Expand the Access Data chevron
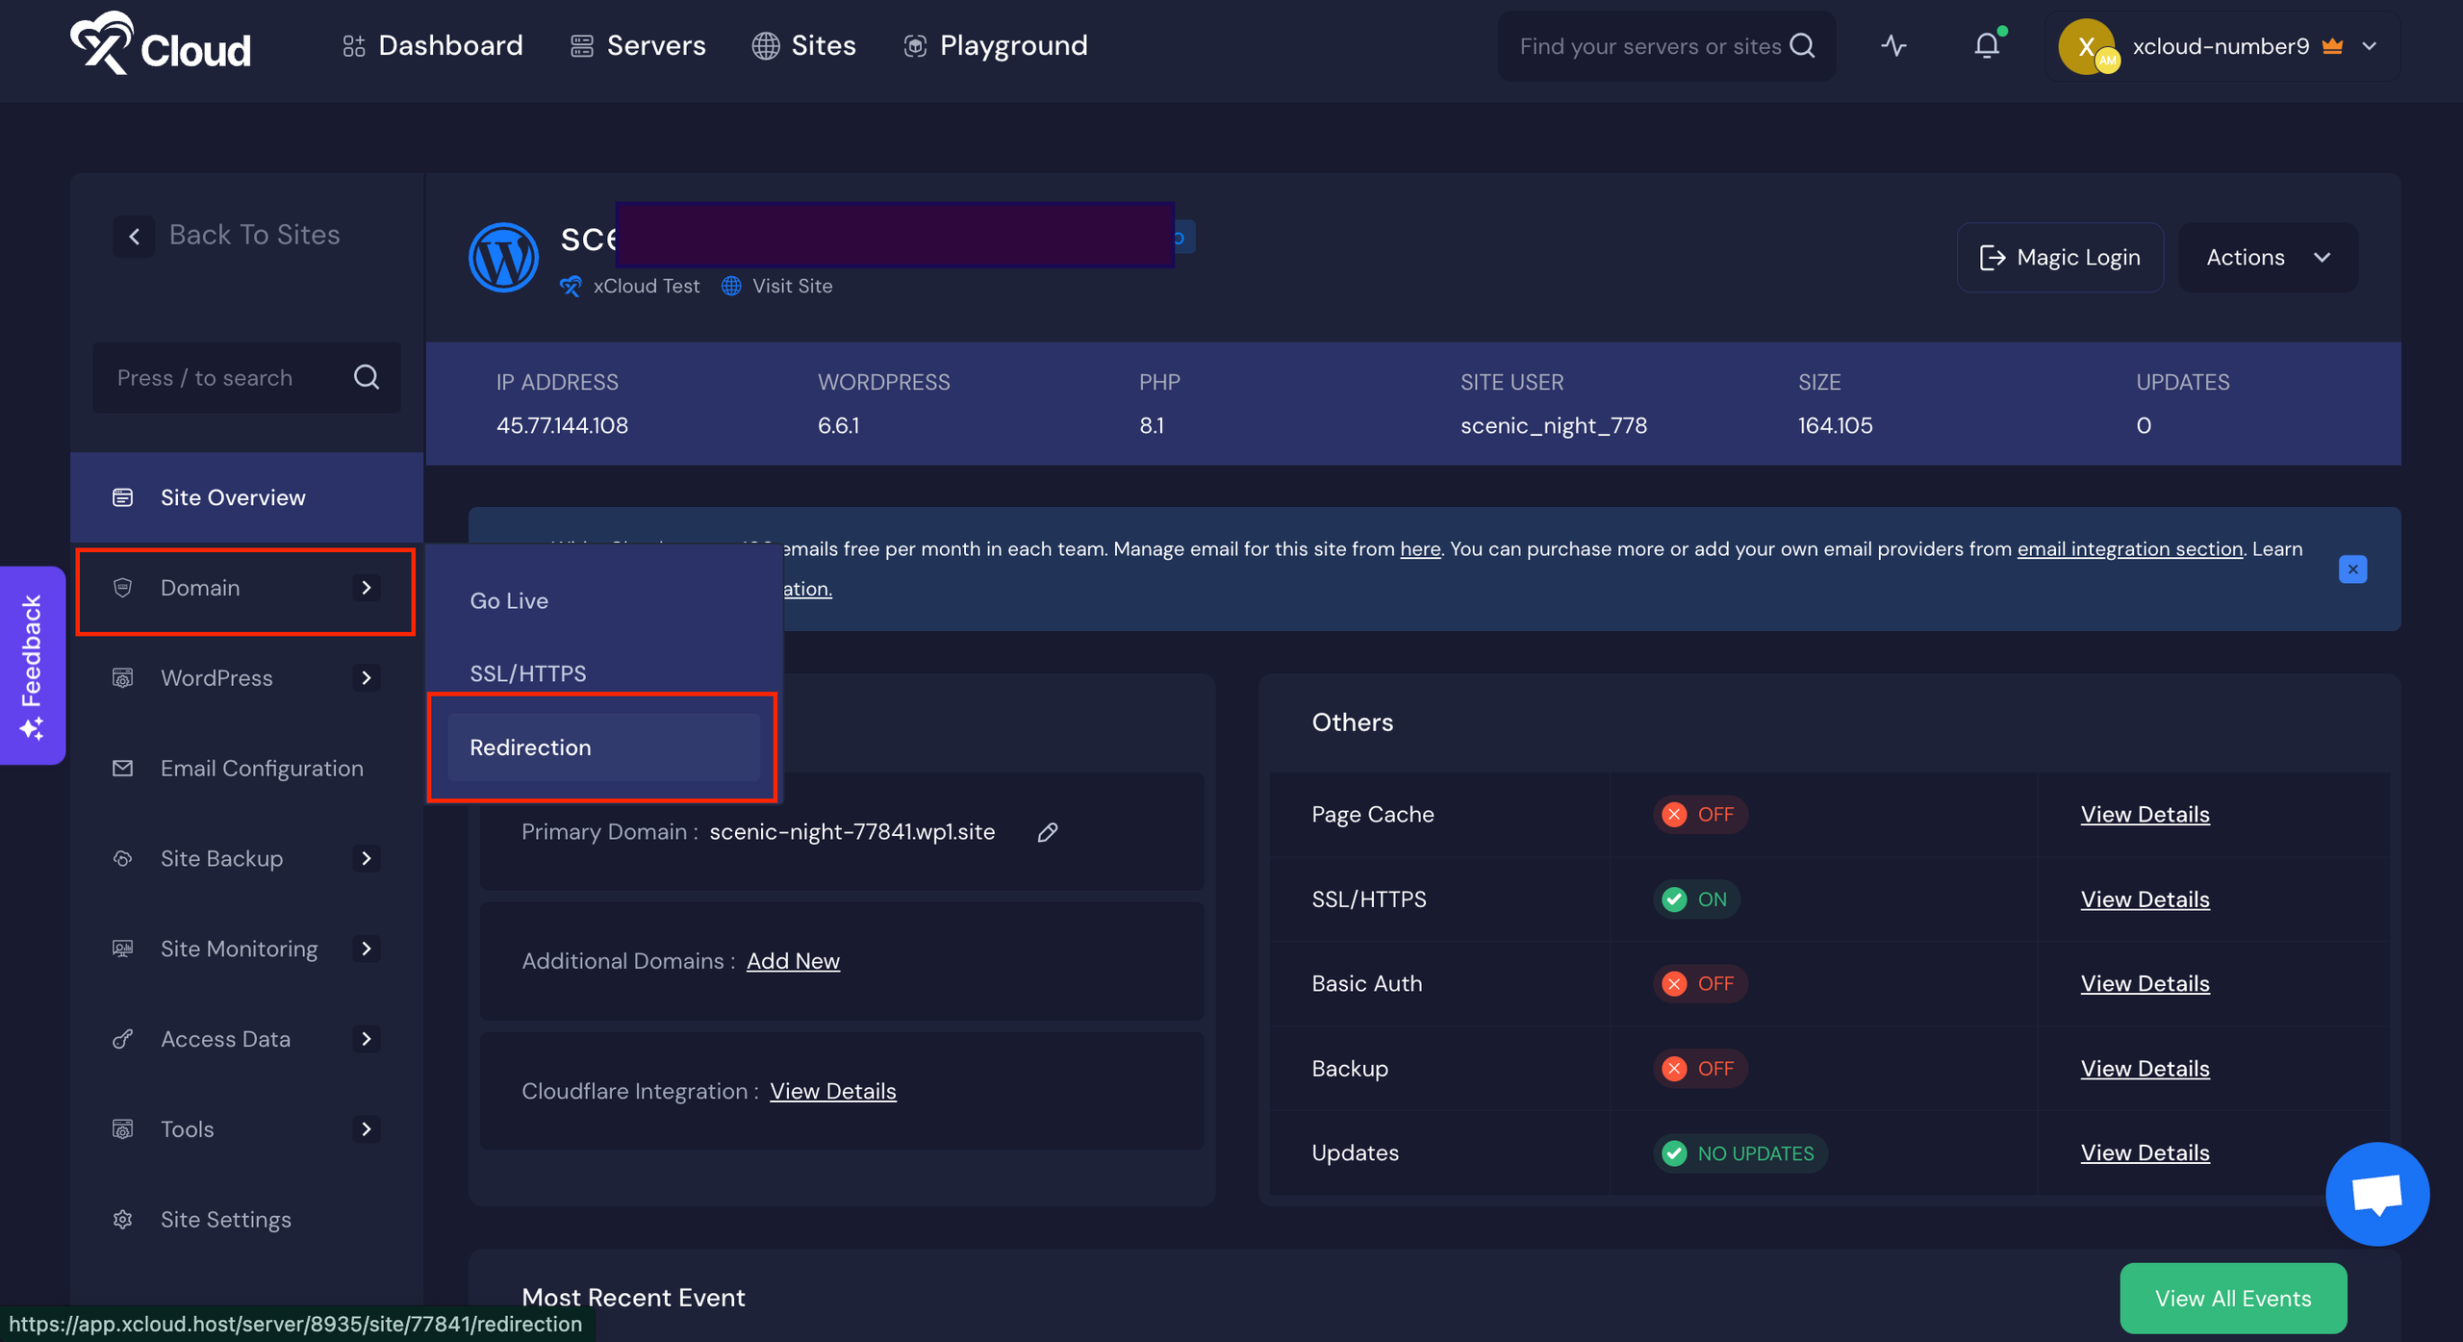The image size is (2463, 1342). coord(366,1039)
